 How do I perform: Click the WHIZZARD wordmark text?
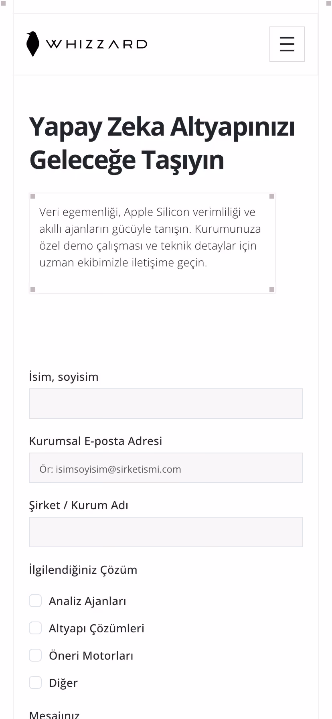pyautogui.click(x=97, y=44)
